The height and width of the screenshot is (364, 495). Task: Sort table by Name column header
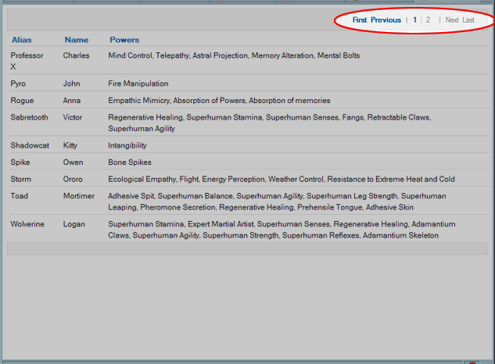(x=77, y=40)
